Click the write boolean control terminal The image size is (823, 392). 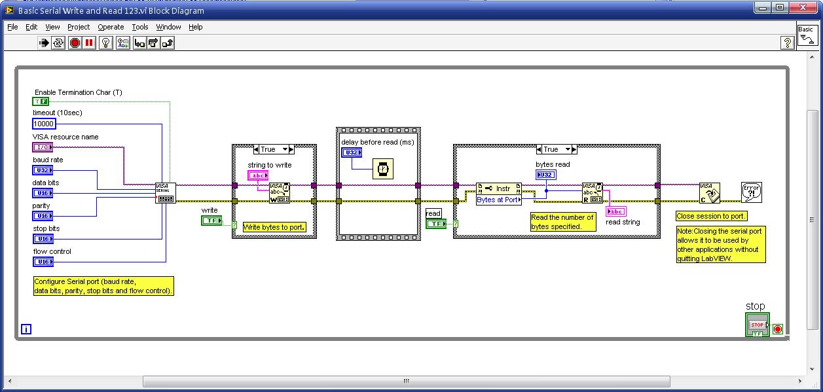click(x=211, y=221)
